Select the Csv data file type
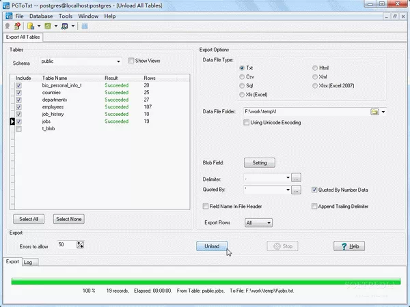Viewport: 410px width, 307px height. tap(242, 77)
